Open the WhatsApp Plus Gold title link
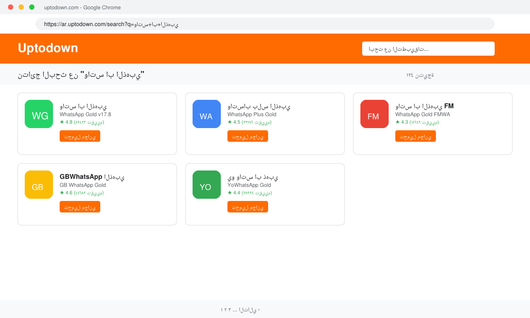Viewport: 530px width, 318px height. [x=259, y=106]
